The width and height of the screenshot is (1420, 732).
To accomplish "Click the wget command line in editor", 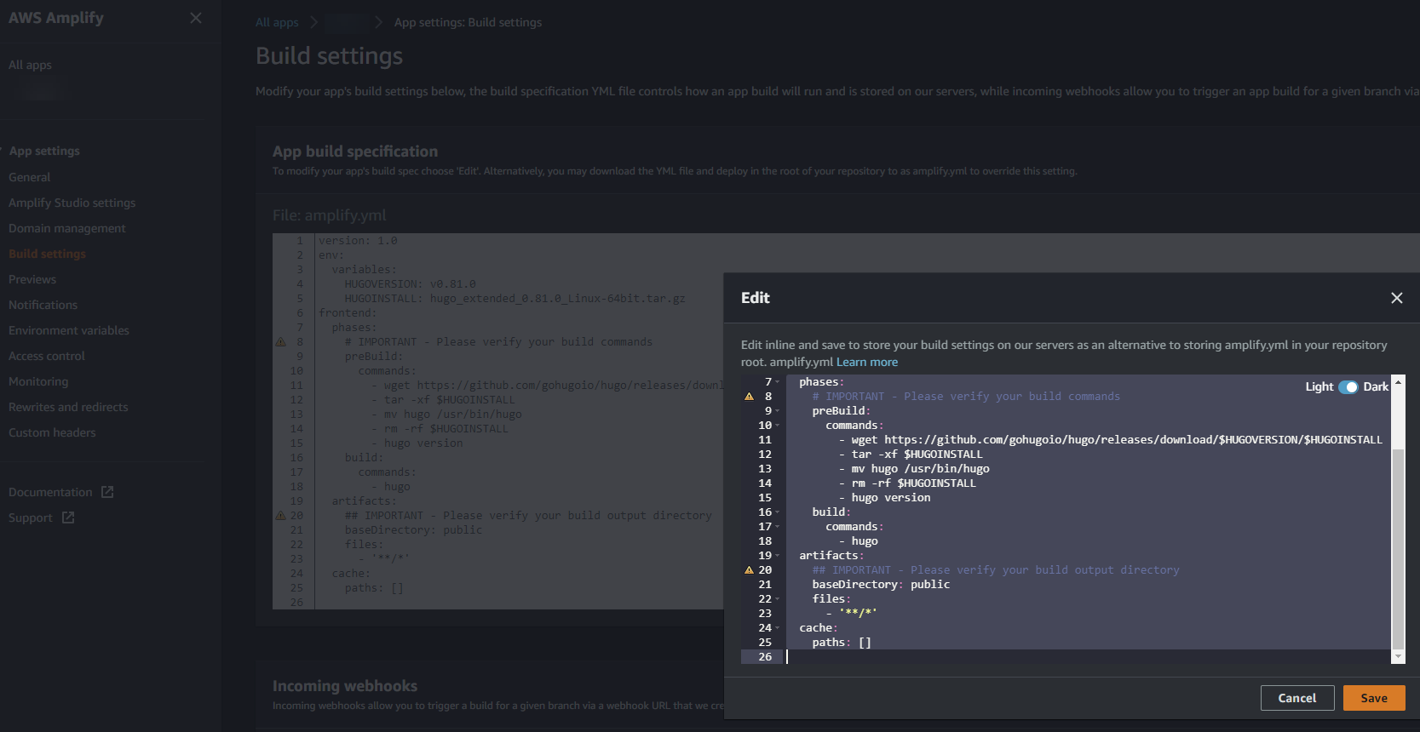I will 1111,440.
